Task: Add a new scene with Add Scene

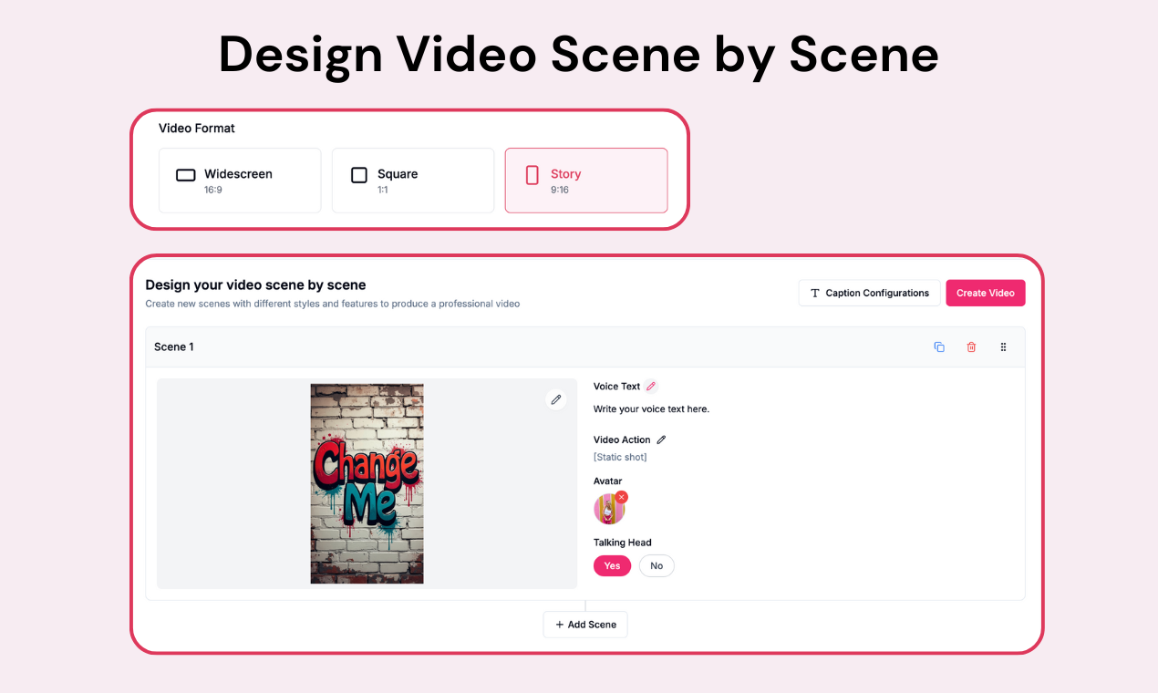Action: click(585, 625)
